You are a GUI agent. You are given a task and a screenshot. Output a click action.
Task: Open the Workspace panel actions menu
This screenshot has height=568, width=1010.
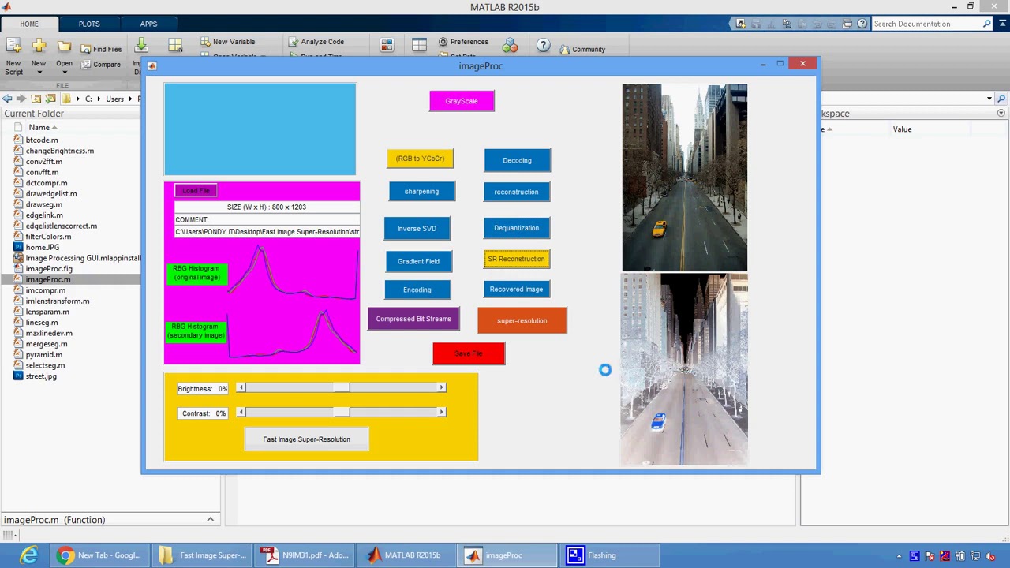(1001, 114)
